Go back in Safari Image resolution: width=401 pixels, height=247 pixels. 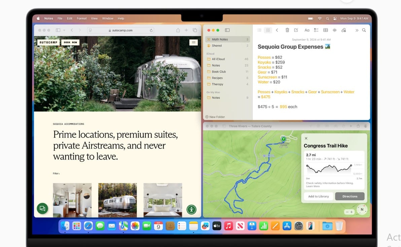tap(72, 30)
